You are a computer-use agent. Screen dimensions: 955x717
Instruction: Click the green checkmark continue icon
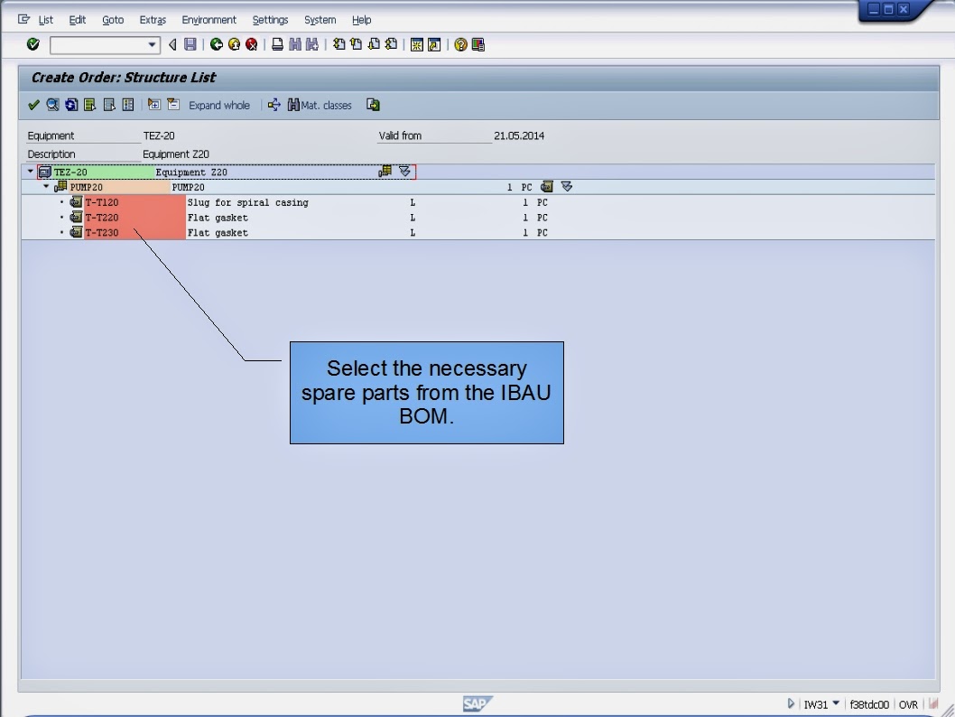[x=32, y=105]
